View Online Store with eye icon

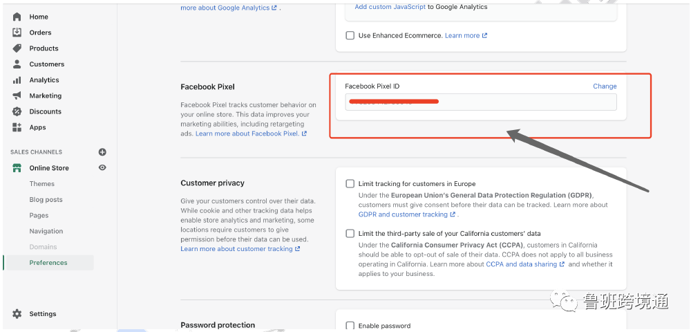(102, 167)
